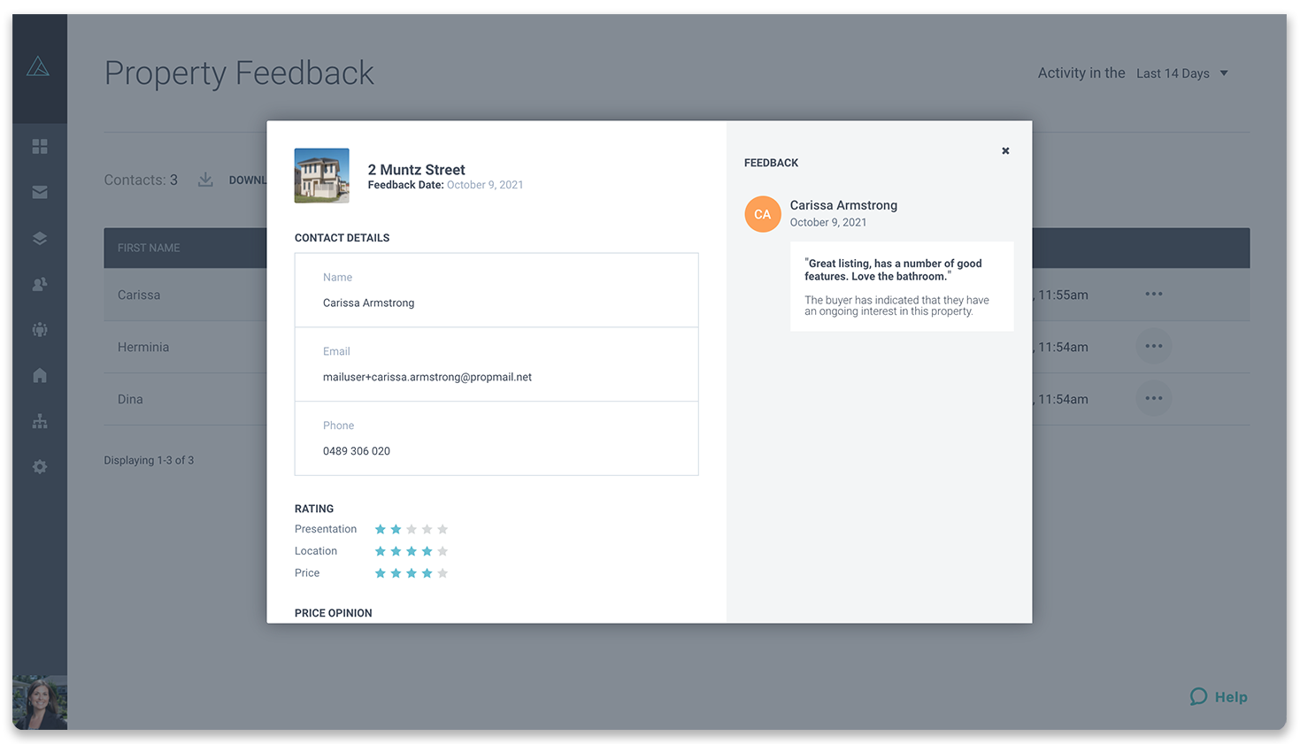
Task: Switch to the FEEDBACK section heading
Action: click(771, 162)
